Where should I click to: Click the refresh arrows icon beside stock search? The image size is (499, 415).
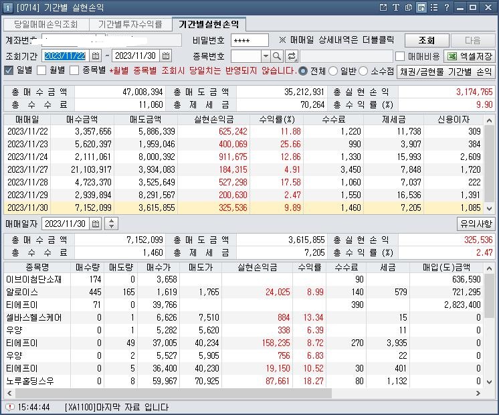click(291, 56)
